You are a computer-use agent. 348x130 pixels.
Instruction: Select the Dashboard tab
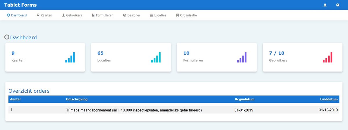[x=17, y=15]
